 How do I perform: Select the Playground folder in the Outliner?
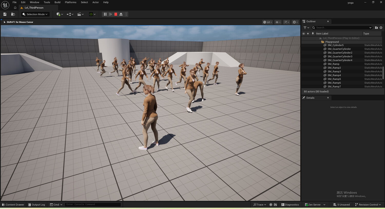pos(332,42)
